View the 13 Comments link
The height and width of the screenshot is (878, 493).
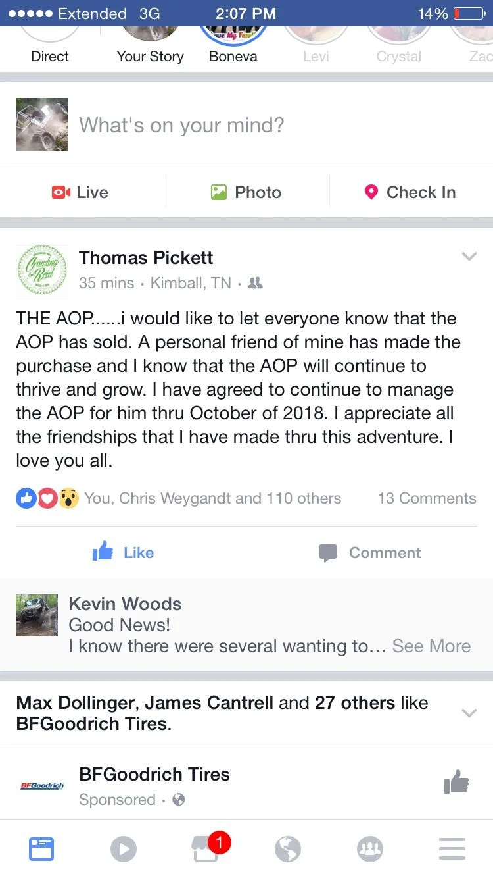[x=427, y=498]
